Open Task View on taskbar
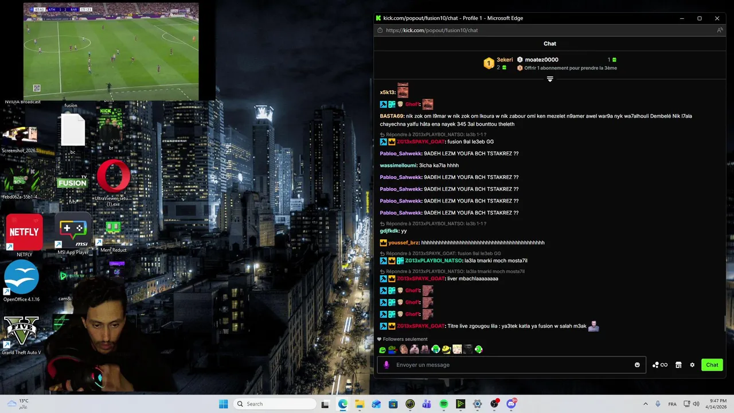This screenshot has height=413, width=734. pyautogui.click(x=325, y=404)
